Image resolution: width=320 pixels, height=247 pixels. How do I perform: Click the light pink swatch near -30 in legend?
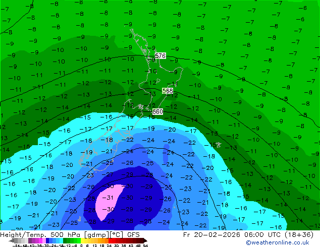[x=44, y=240]
